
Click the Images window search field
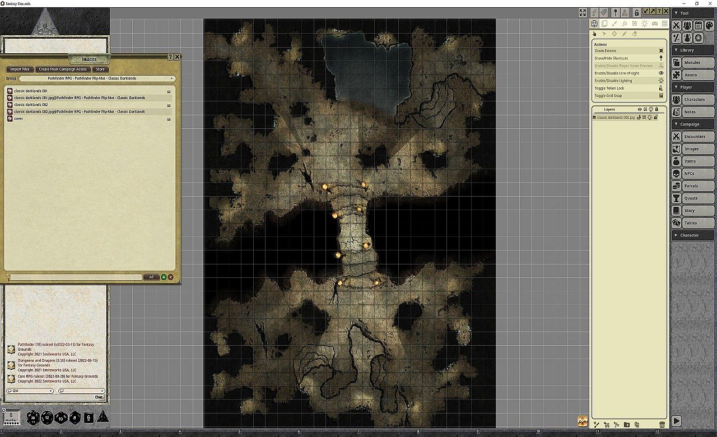click(x=76, y=277)
